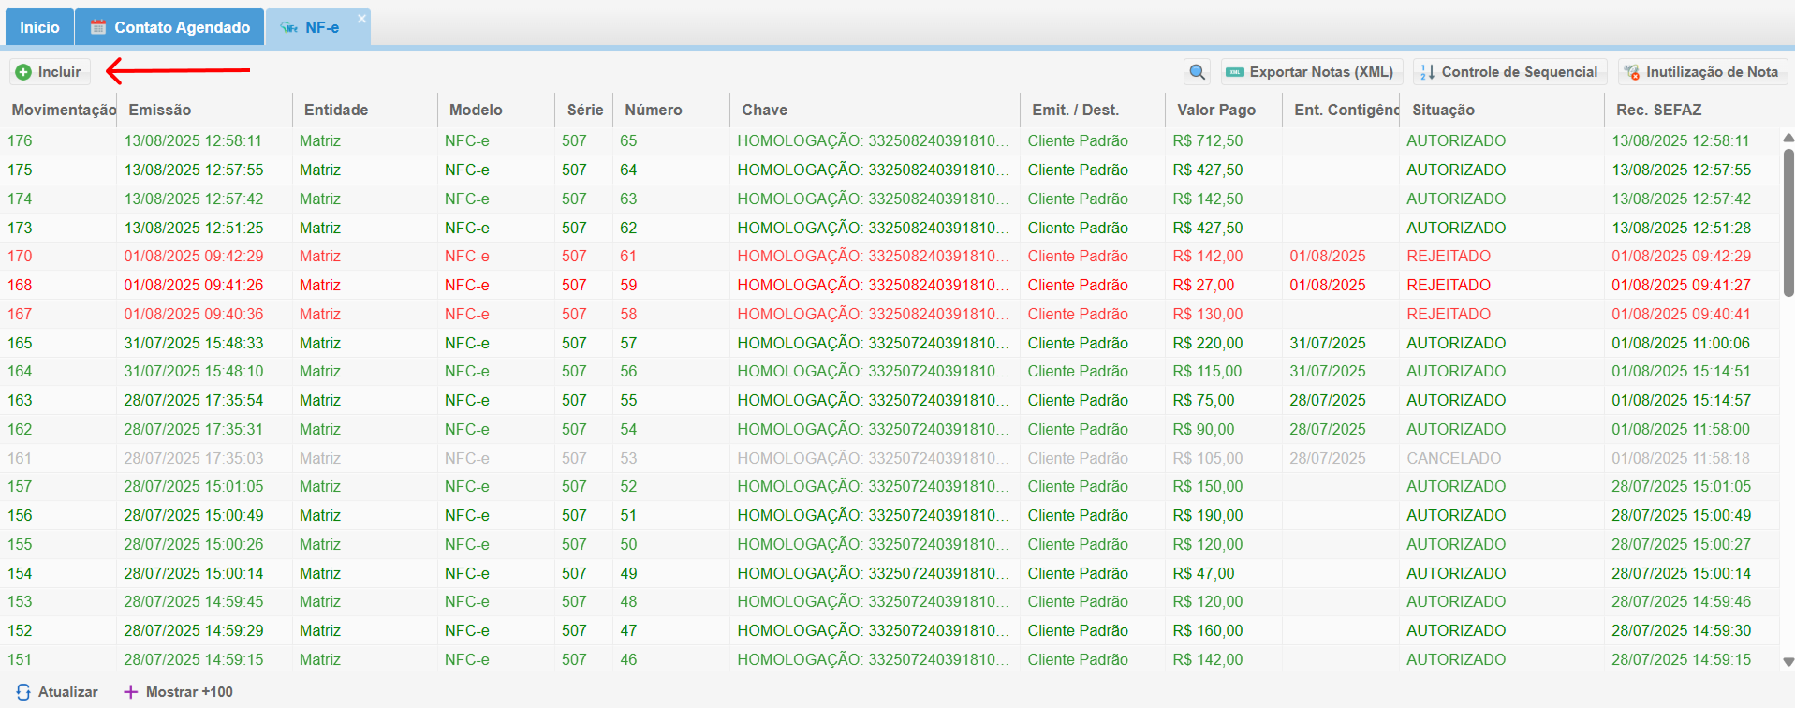Open Controle de Sequencial
The image size is (1795, 708).
coord(1508,72)
